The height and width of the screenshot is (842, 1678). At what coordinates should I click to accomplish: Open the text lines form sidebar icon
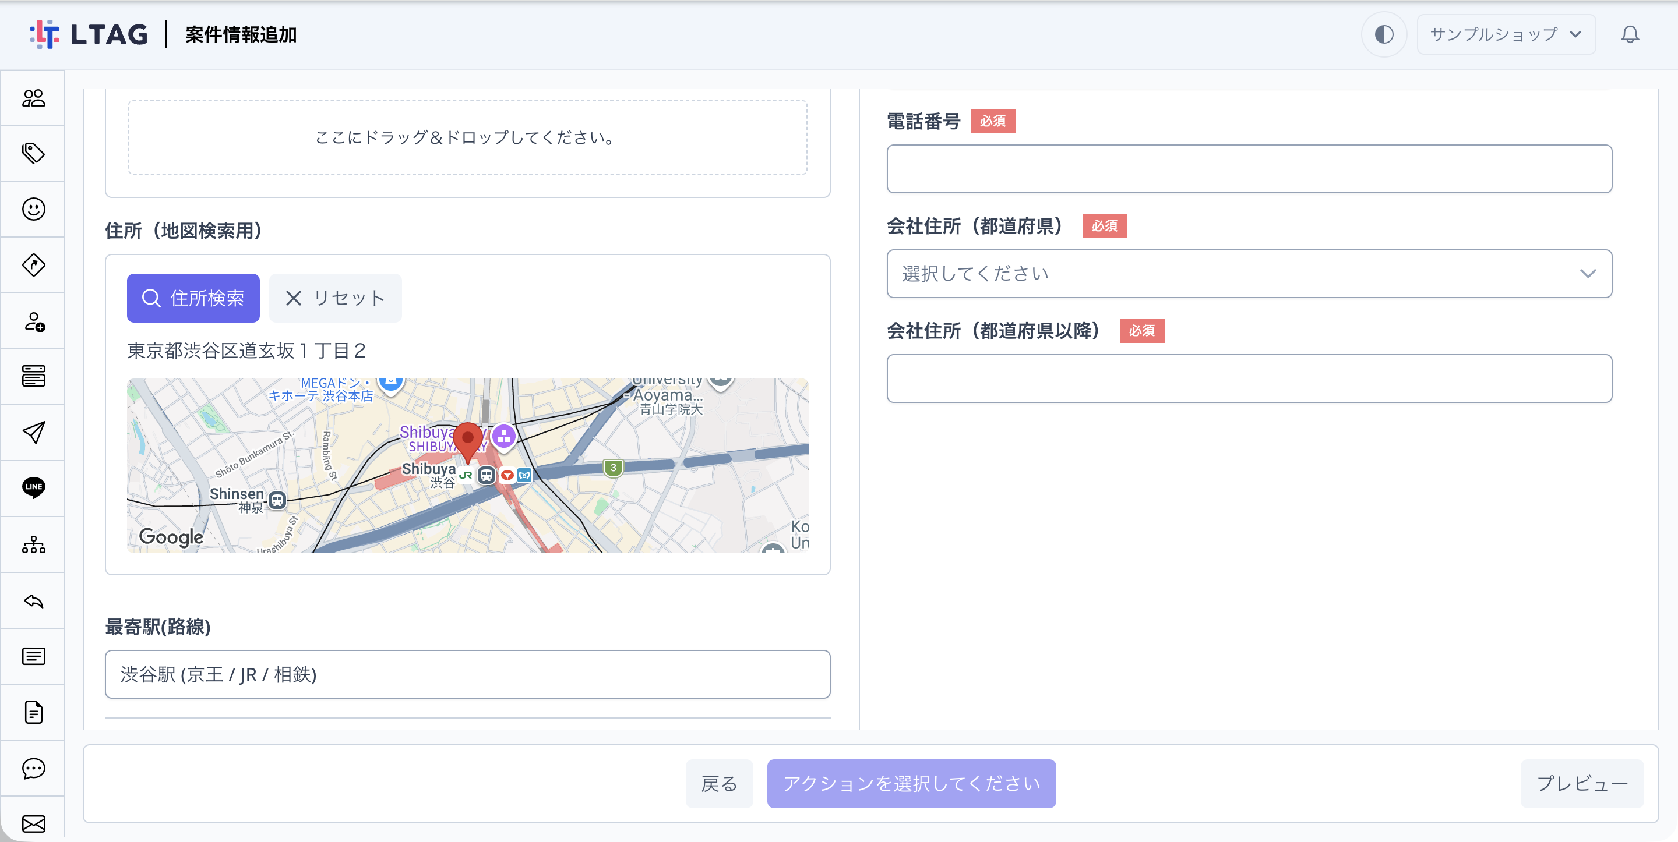pos(33,656)
